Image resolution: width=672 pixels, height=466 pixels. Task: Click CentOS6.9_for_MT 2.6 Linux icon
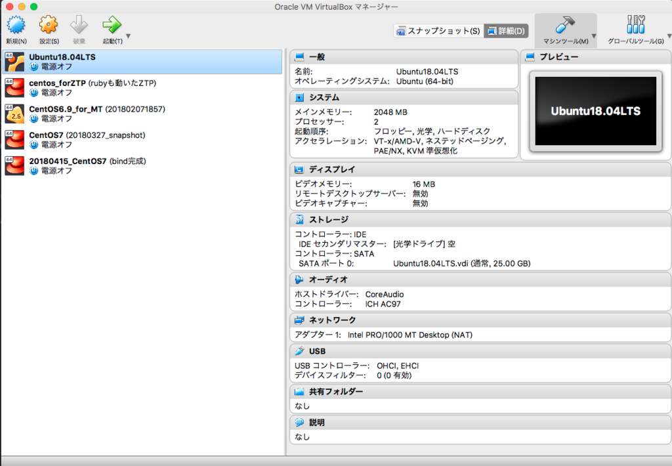tap(14, 114)
